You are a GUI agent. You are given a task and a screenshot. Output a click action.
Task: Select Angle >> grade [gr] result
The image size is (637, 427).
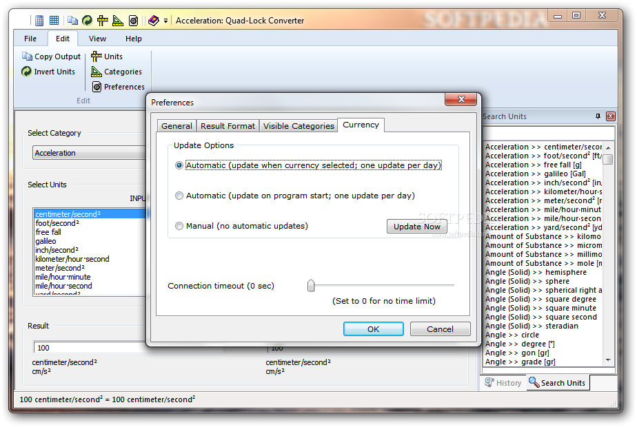click(x=543, y=362)
